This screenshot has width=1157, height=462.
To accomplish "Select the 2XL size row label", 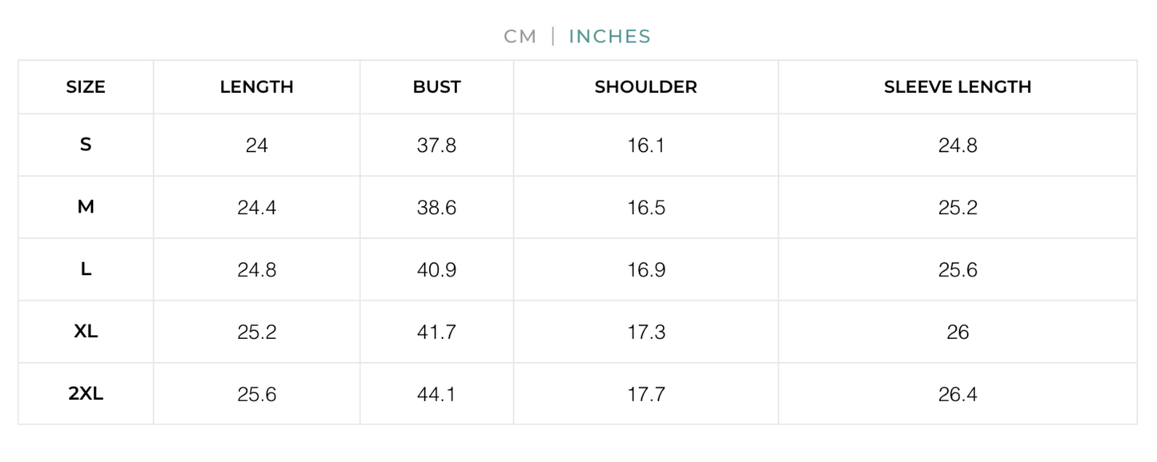I will click(86, 394).
